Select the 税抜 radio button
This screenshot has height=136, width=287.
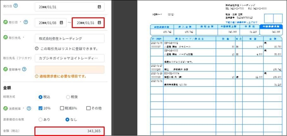pos(68,97)
